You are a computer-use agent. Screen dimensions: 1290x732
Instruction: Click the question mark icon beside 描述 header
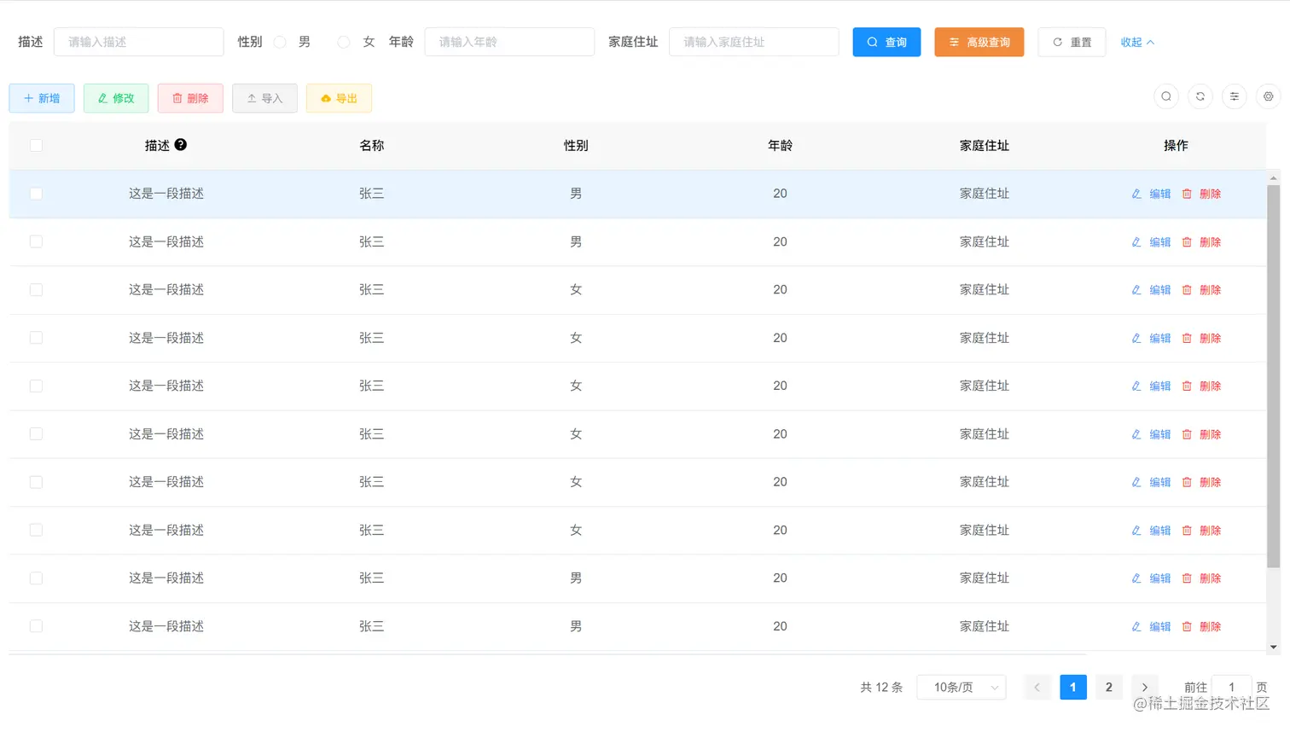(181, 145)
